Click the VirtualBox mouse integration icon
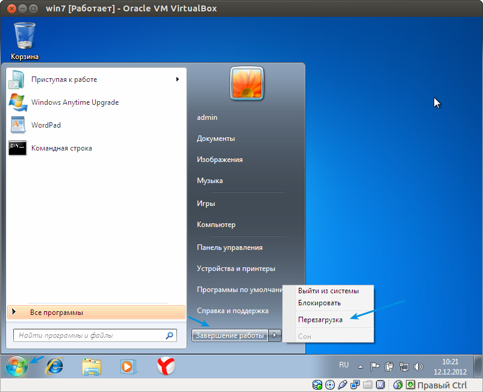Image resolution: width=483 pixels, height=392 pixels. tap(397, 385)
